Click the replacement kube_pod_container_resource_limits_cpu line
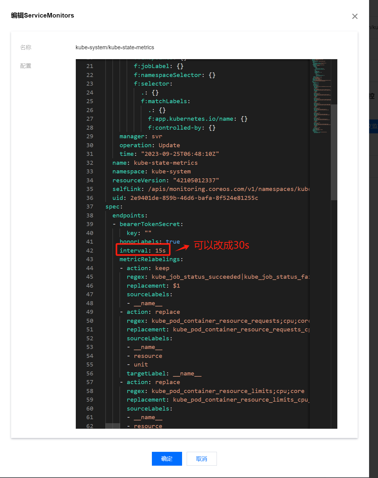This screenshot has width=378, height=478. point(218,400)
